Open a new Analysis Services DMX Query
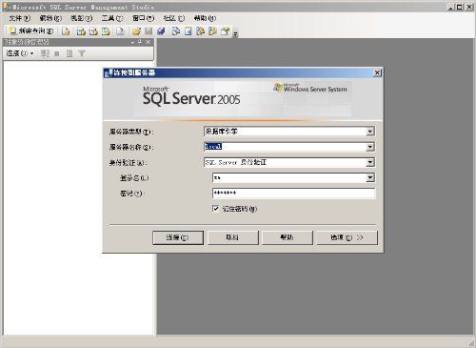 click(93, 31)
